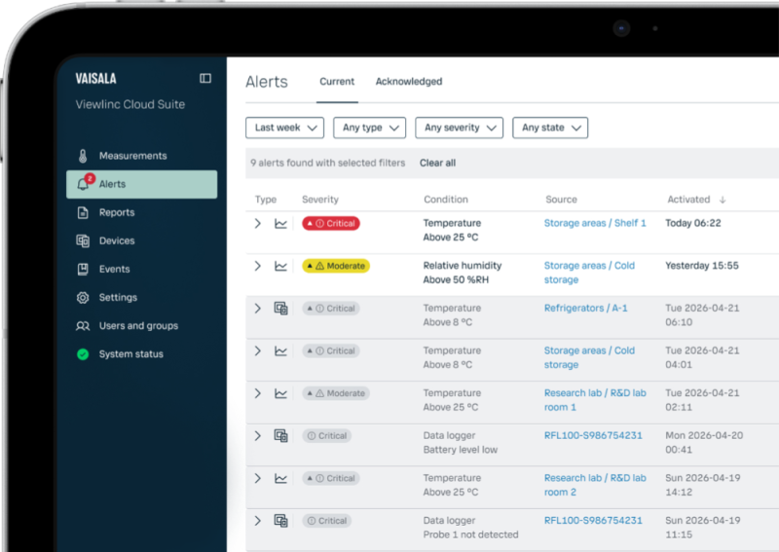Viewport: 779px width, 552px height.
Task: Click chart icon in Shelf 1 alert row
Action: [280, 224]
